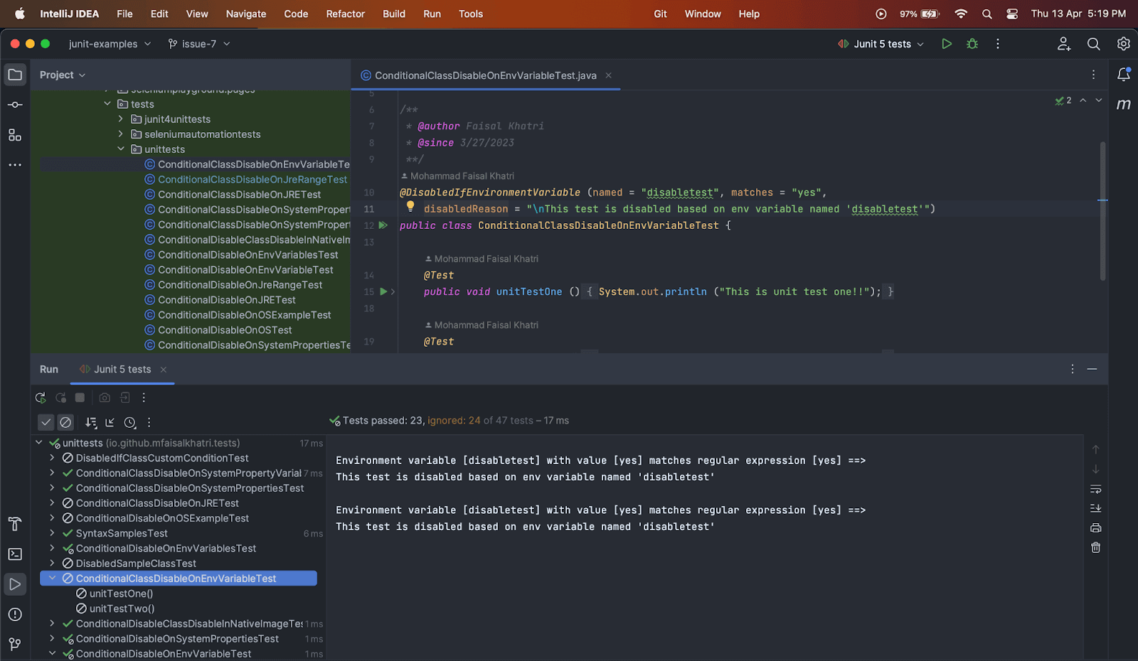This screenshot has height=661, width=1138.
Task: Click the green Run button in top toolbar
Action: [x=946, y=44]
